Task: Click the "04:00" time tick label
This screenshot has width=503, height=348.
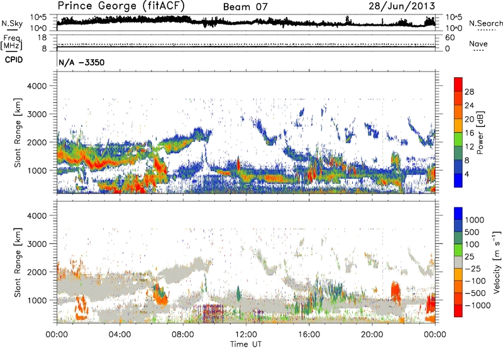Action: 119,335
